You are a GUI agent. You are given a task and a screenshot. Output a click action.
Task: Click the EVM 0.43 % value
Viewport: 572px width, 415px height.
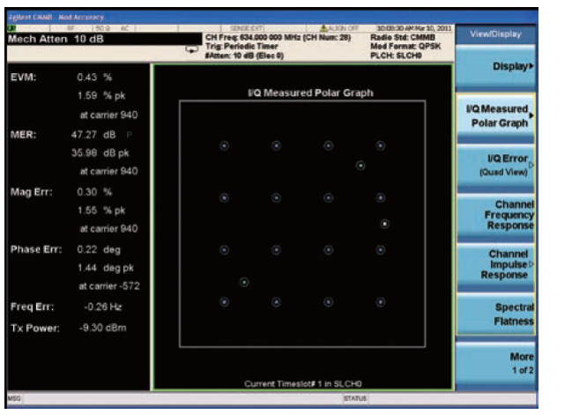click(94, 78)
